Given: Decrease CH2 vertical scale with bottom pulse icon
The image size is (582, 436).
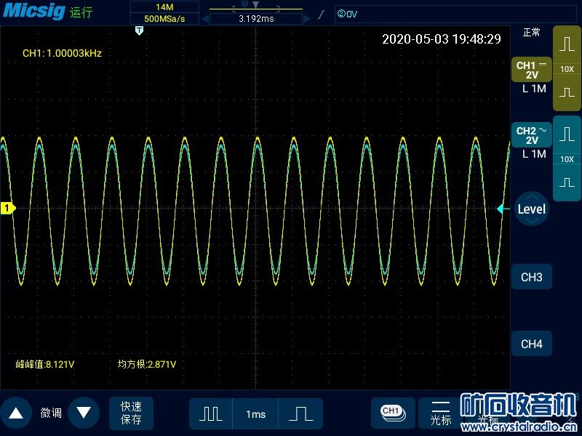Looking at the screenshot, I should pos(567,183).
